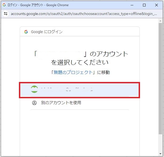The image size is (164, 157).
Task: Maximize the Chrome login window
Action: [144, 5]
